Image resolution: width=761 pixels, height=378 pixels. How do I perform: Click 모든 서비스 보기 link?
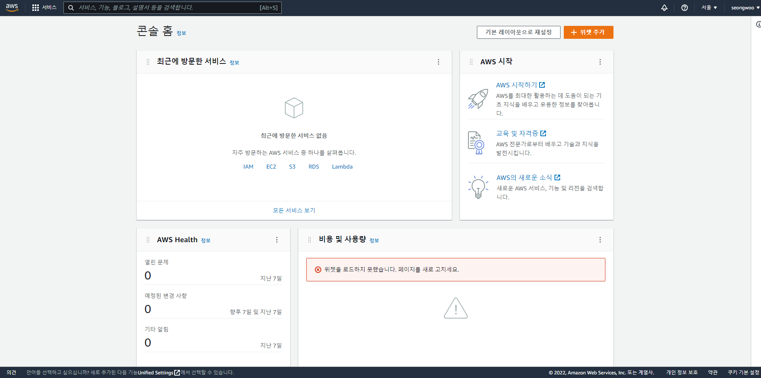294,210
